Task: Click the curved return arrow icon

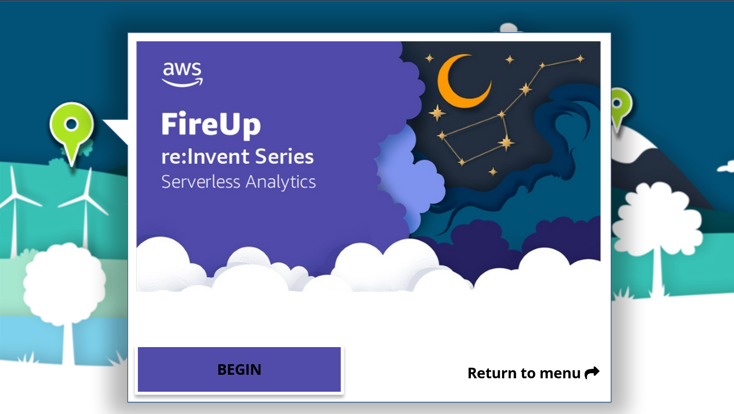Action: pos(592,373)
